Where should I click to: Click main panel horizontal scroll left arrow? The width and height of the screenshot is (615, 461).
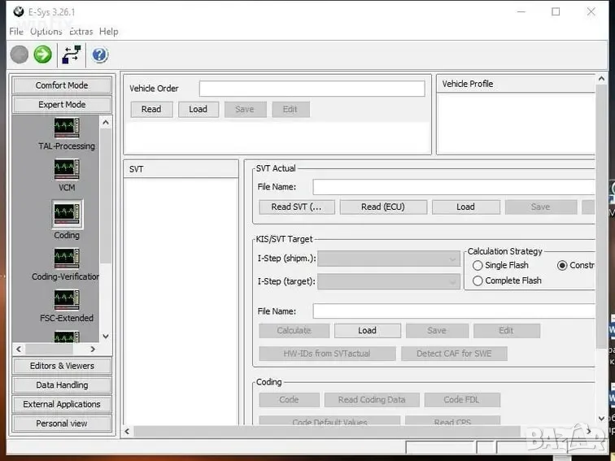(127, 432)
